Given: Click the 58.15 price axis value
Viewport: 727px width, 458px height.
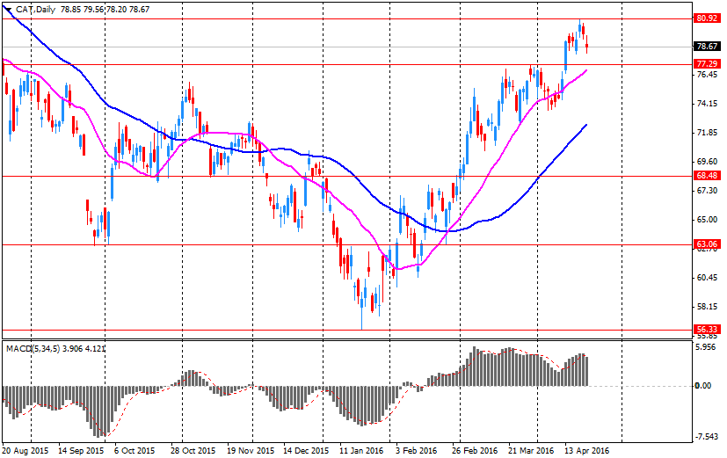Looking at the screenshot, I should (707, 307).
